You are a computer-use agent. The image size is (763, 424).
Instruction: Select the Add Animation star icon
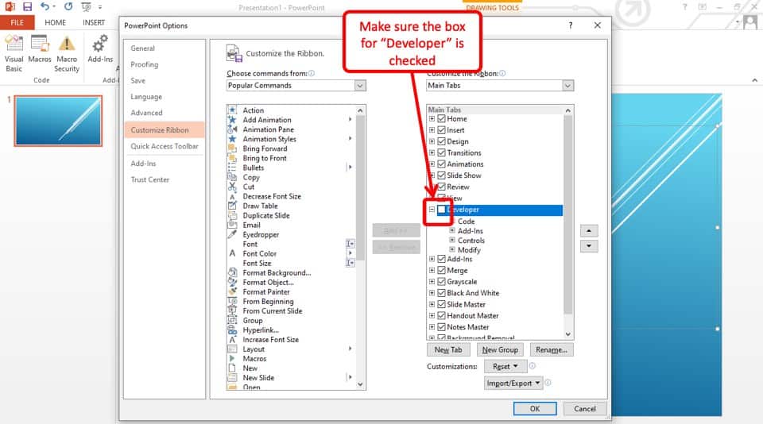click(x=232, y=120)
